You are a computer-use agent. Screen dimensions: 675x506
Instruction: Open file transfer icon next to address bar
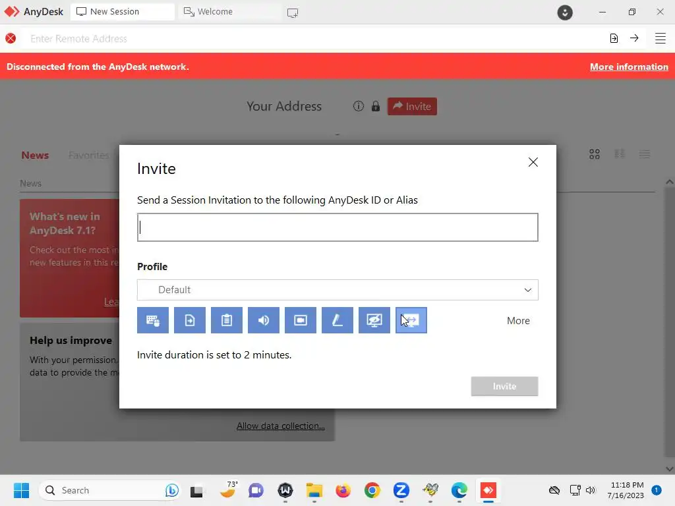pyautogui.click(x=614, y=38)
